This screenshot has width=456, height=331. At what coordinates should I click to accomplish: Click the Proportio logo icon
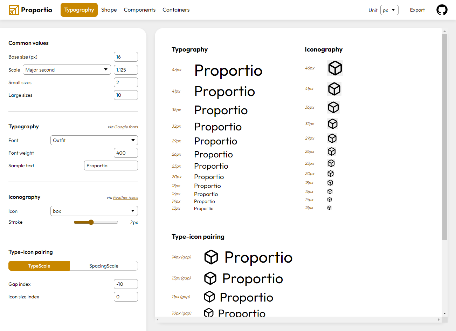(x=14, y=10)
